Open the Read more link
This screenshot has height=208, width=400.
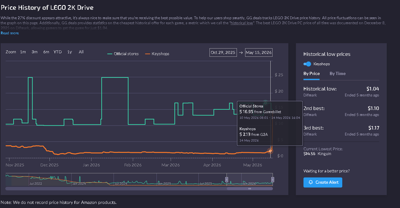click(x=10, y=33)
